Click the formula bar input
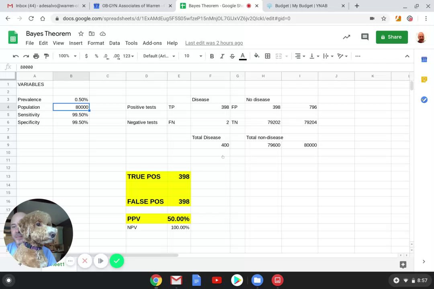Image resolution: width=434 pixels, height=289 pixels. click(x=215, y=67)
